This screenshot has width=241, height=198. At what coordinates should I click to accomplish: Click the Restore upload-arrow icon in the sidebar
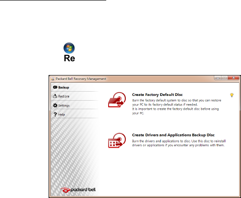55,96
